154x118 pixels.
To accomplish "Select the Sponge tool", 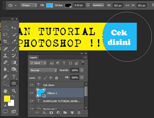I will point(14,69).
